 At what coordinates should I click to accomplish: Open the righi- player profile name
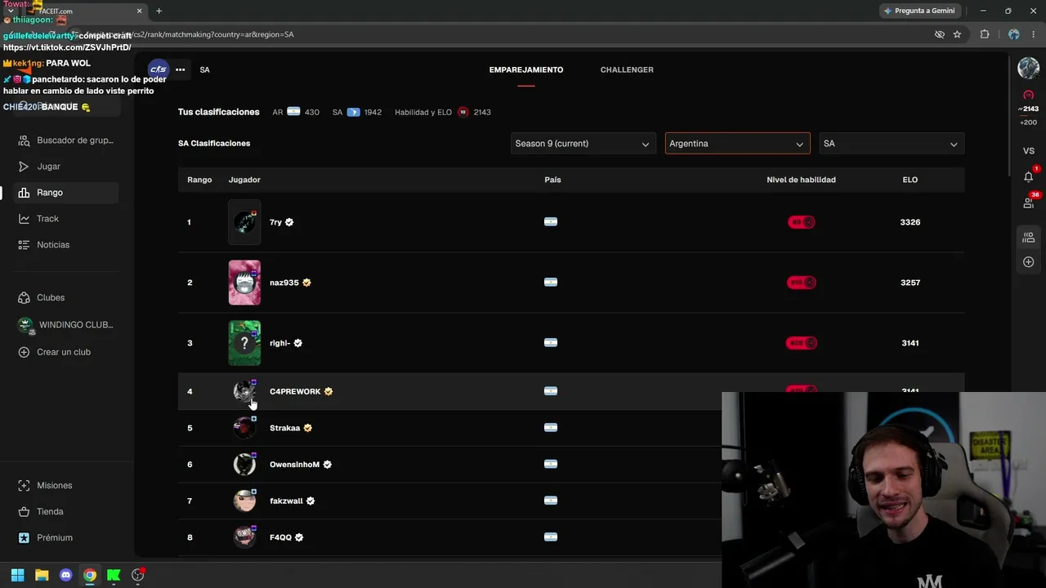pyautogui.click(x=280, y=343)
